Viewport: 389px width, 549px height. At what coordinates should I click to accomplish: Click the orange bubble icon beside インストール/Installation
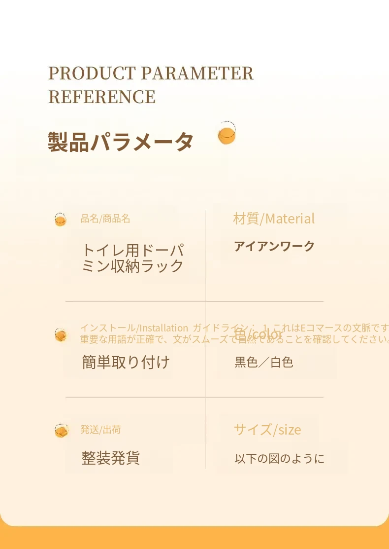61,335
